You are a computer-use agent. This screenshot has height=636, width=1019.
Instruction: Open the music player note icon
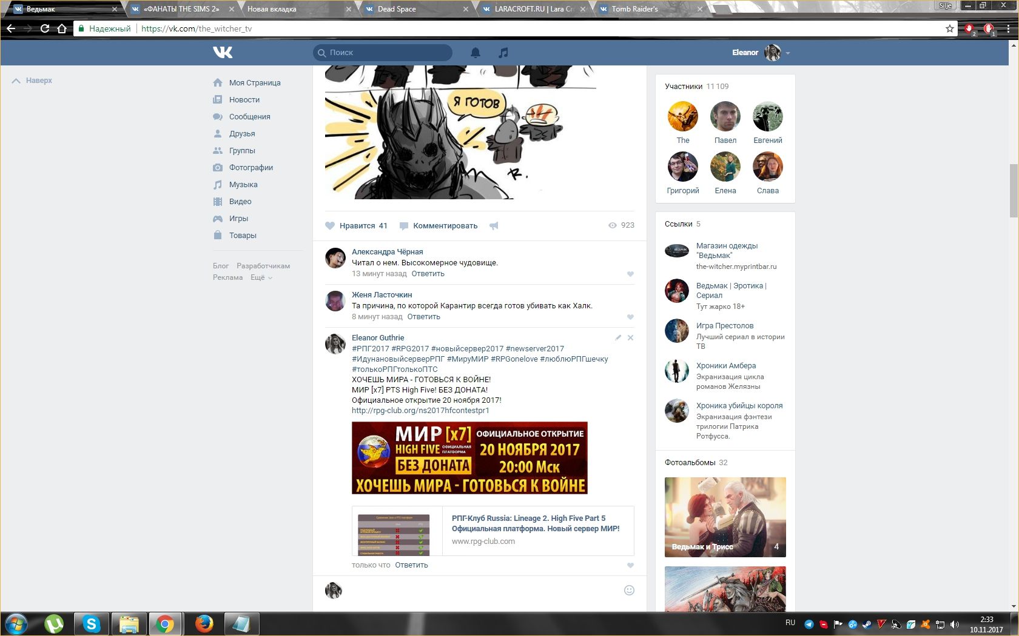click(x=503, y=53)
